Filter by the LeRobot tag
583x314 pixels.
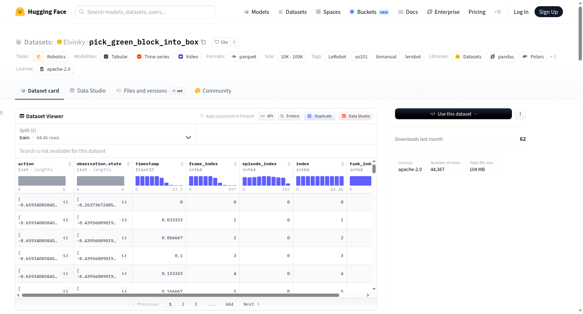pyautogui.click(x=337, y=57)
